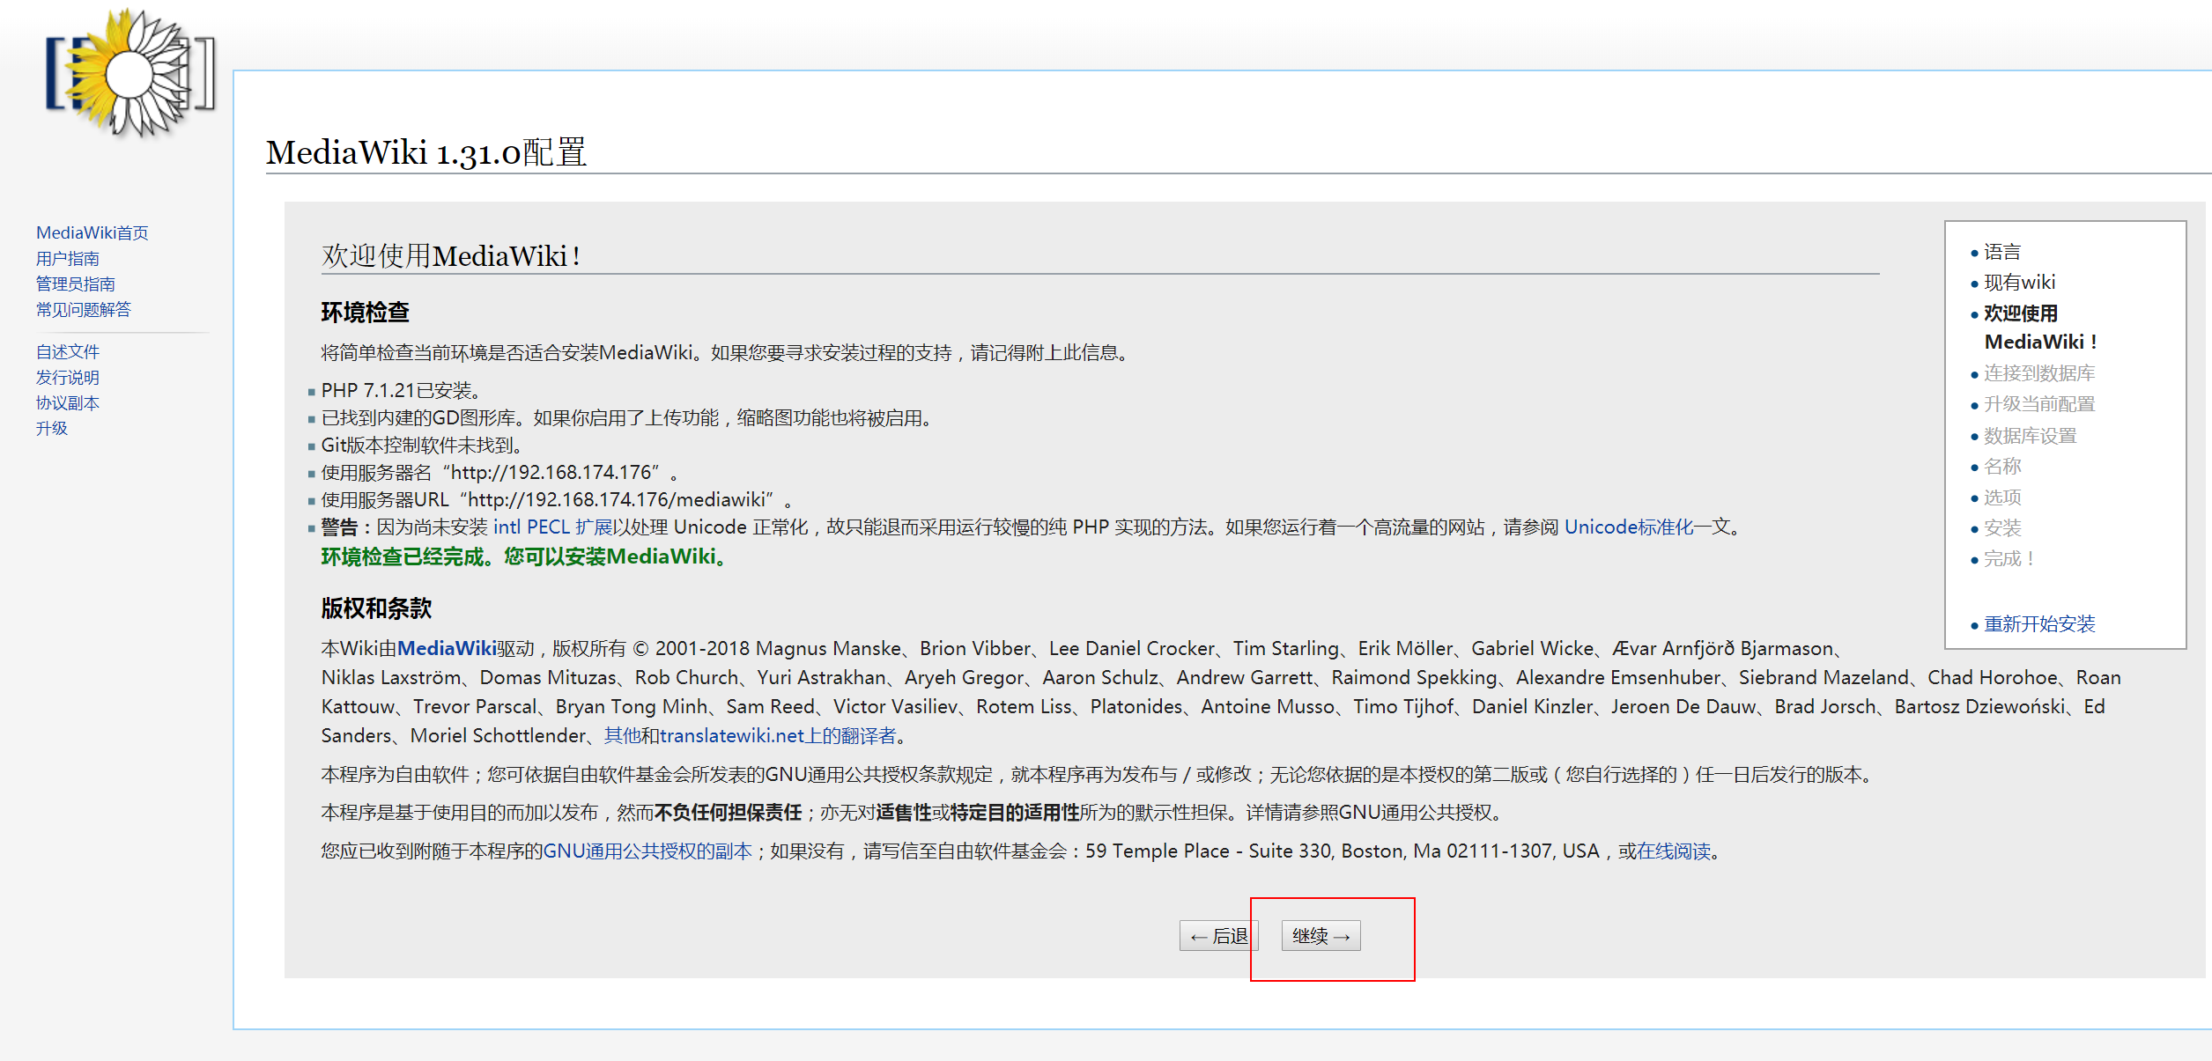Open the 在线阅读 link

(1674, 851)
